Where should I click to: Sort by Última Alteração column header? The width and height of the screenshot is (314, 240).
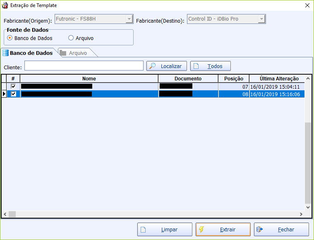coord(279,78)
